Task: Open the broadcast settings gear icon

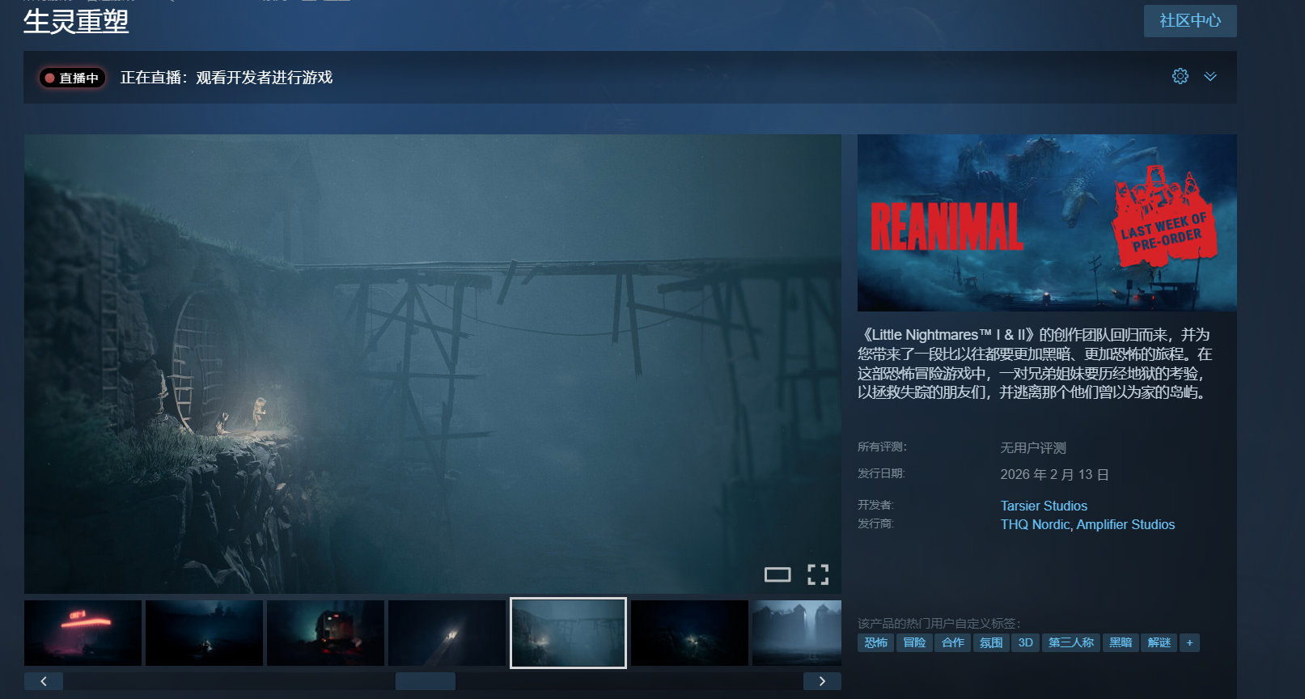Action: [x=1180, y=76]
